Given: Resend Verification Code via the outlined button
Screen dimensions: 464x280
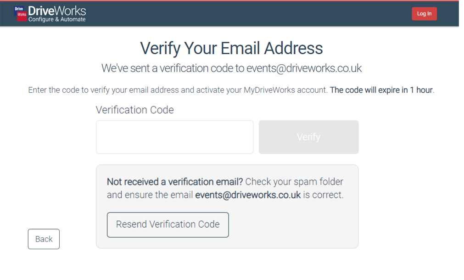Looking at the screenshot, I should click(x=168, y=224).
